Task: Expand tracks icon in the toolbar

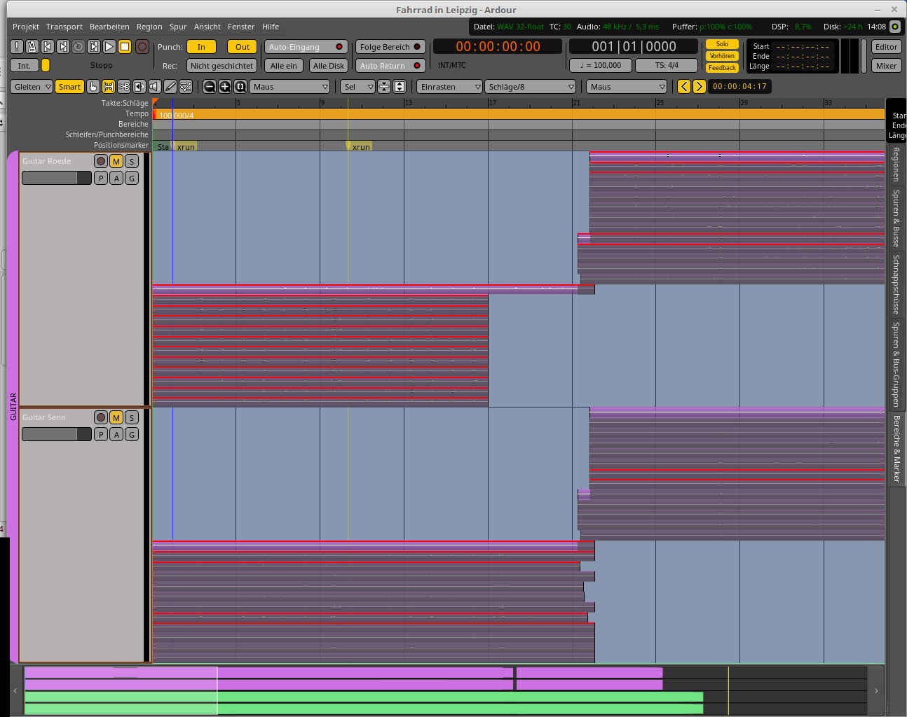Action: pyautogui.click(x=400, y=87)
